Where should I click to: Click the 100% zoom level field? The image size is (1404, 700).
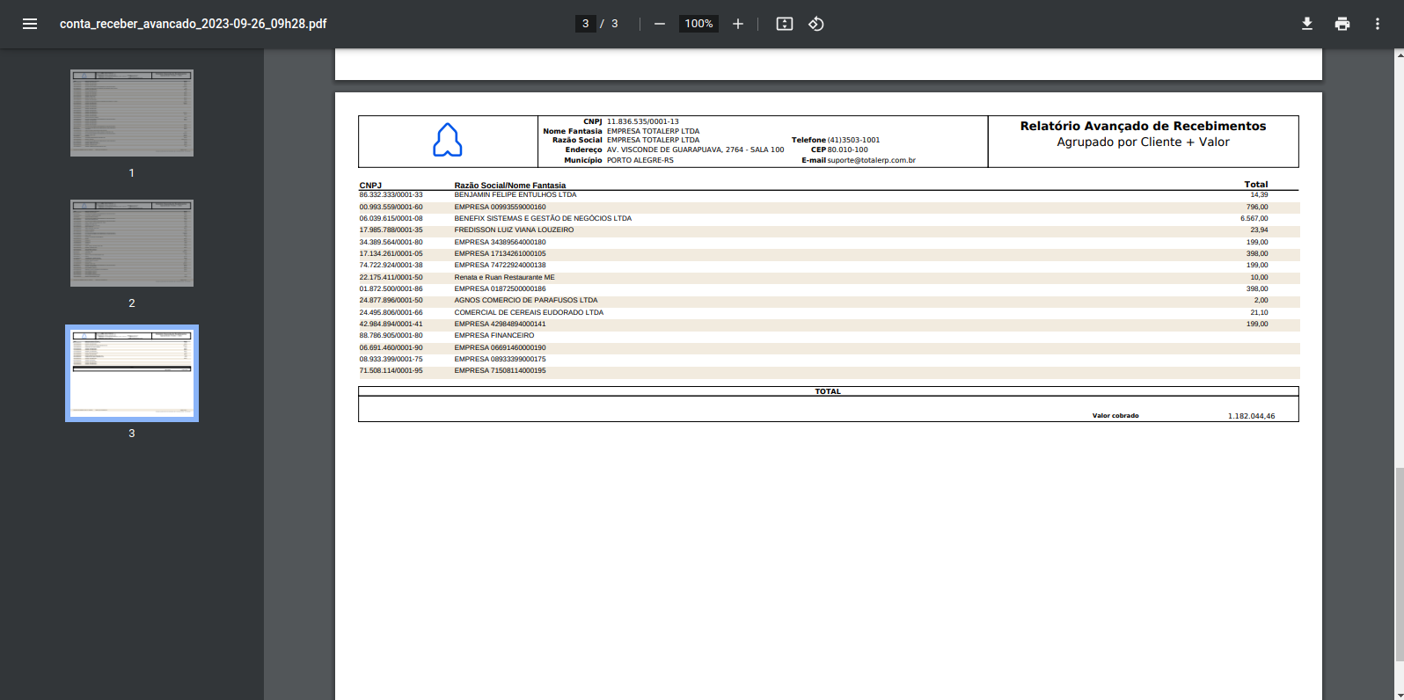[698, 24]
